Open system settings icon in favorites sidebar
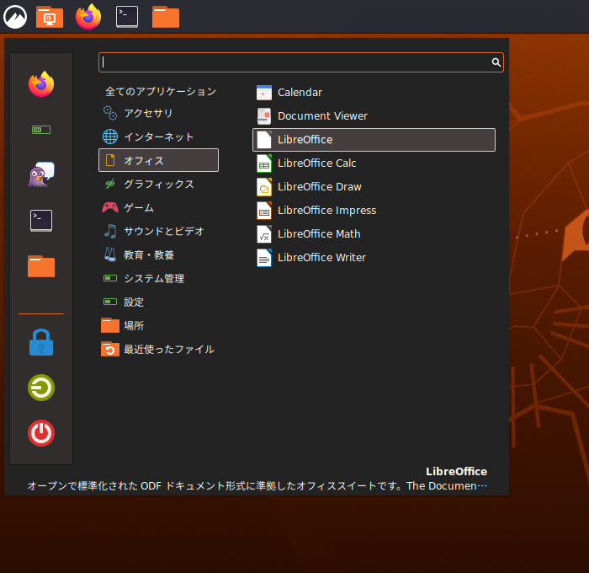 [41, 130]
